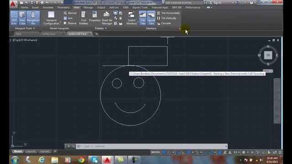Click the workspace switching gear icon

pos(243,152)
